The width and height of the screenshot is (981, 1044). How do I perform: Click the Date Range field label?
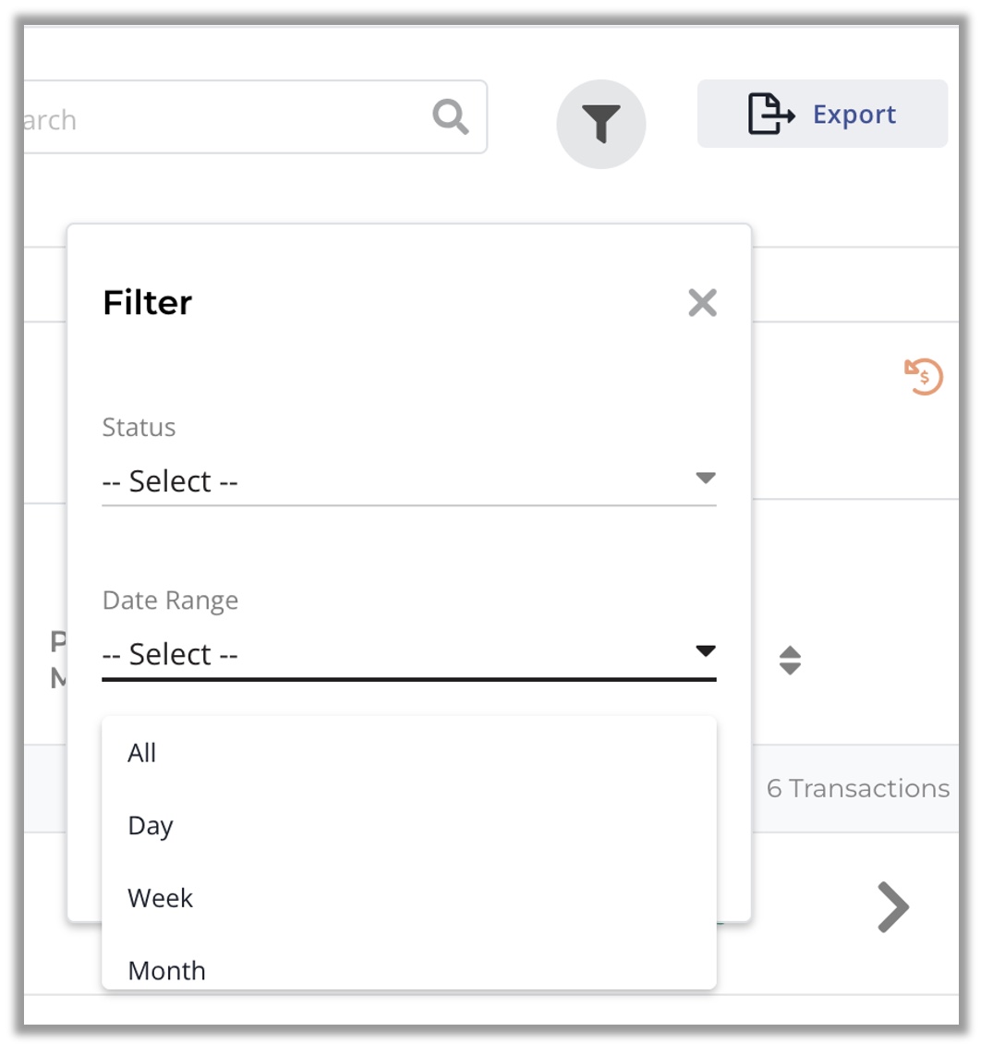[x=170, y=601]
